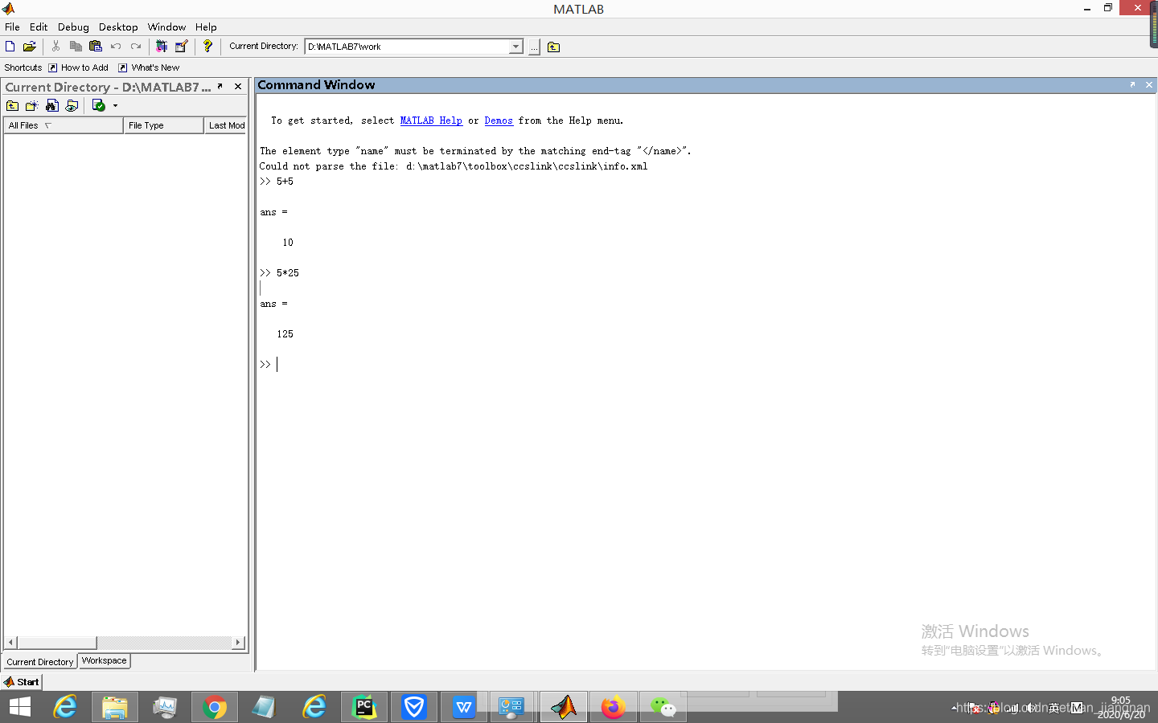Image resolution: width=1158 pixels, height=723 pixels.
Task: Click the Undo arrow icon
Action: [116, 47]
